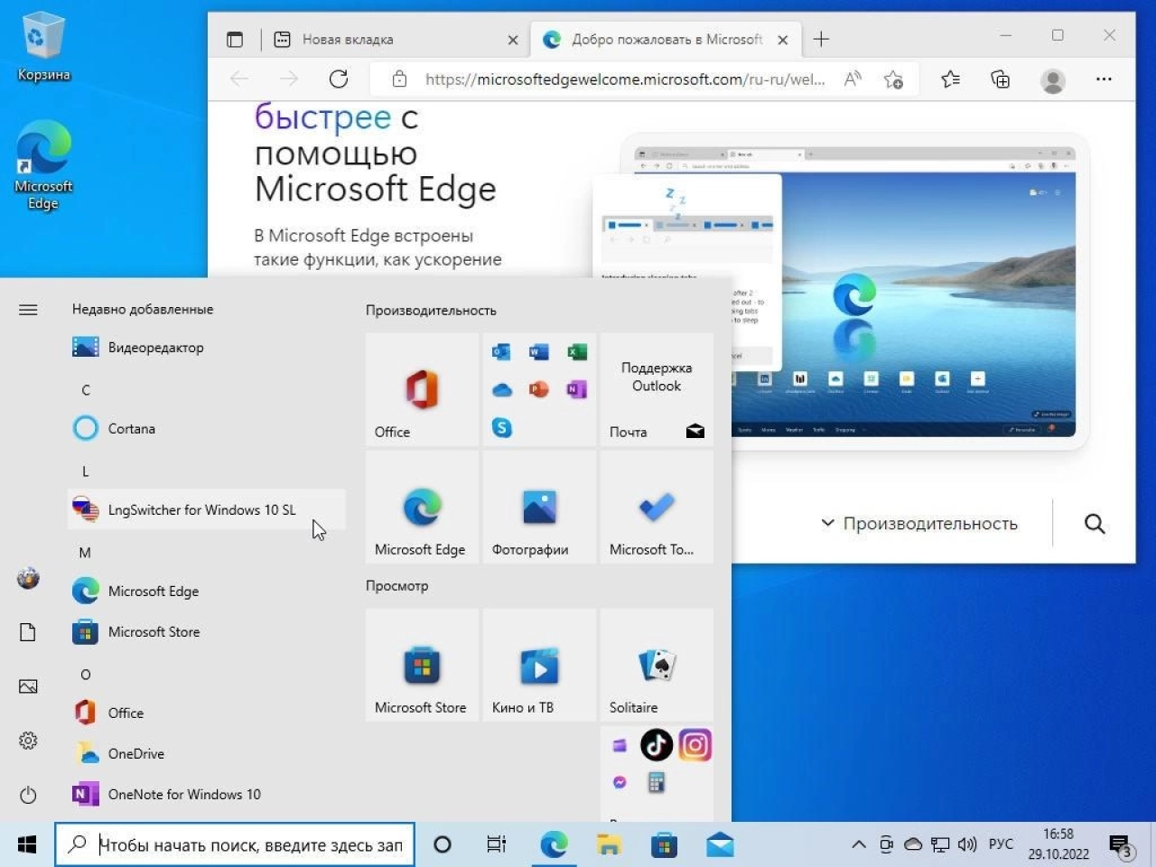This screenshot has width=1156, height=867.
Task: Open Microsoft Store in app list
Action: pyautogui.click(x=206, y=632)
